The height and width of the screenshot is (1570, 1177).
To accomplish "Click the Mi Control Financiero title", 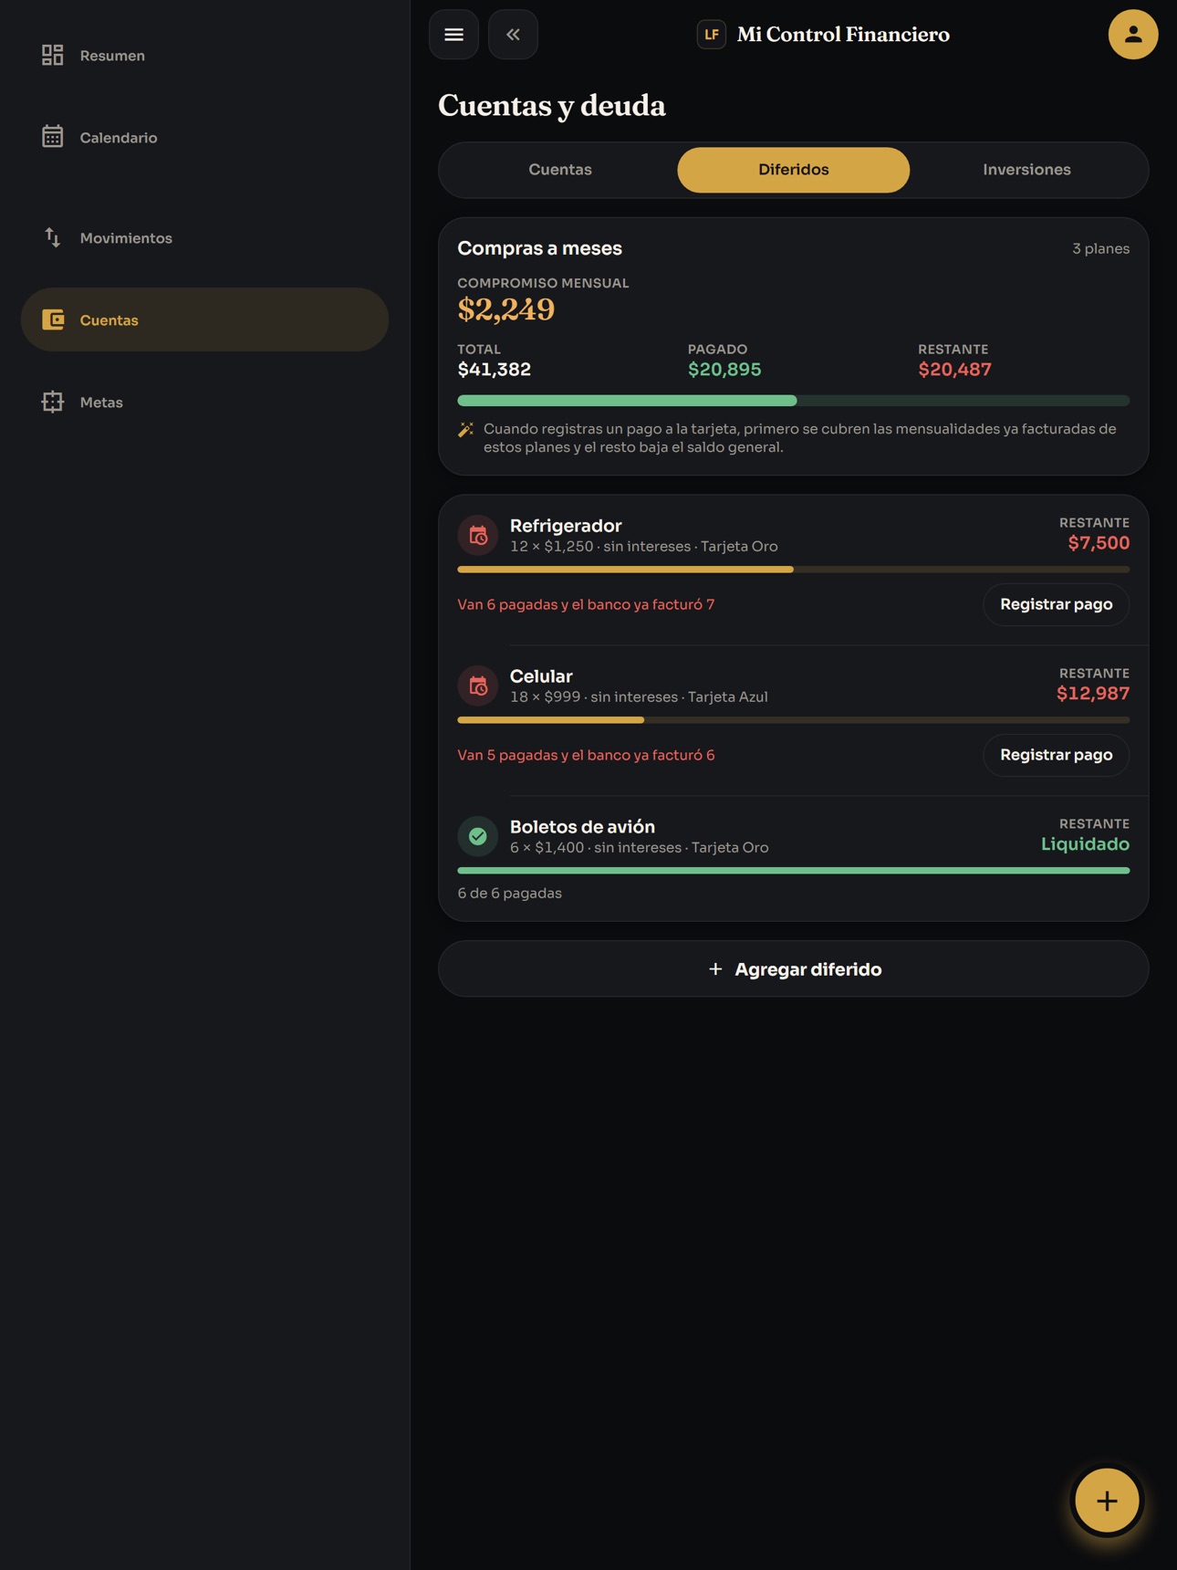I will click(843, 35).
